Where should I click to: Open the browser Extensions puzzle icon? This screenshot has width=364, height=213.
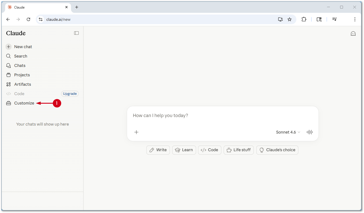point(304,19)
